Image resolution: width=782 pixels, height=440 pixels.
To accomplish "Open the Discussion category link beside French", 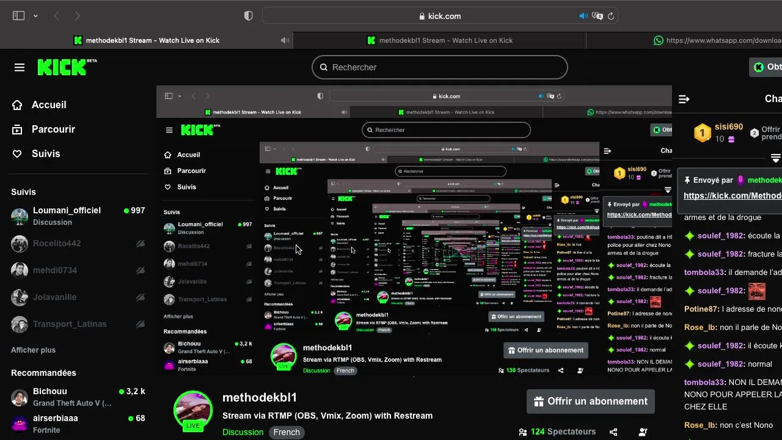I will [x=243, y=432].
